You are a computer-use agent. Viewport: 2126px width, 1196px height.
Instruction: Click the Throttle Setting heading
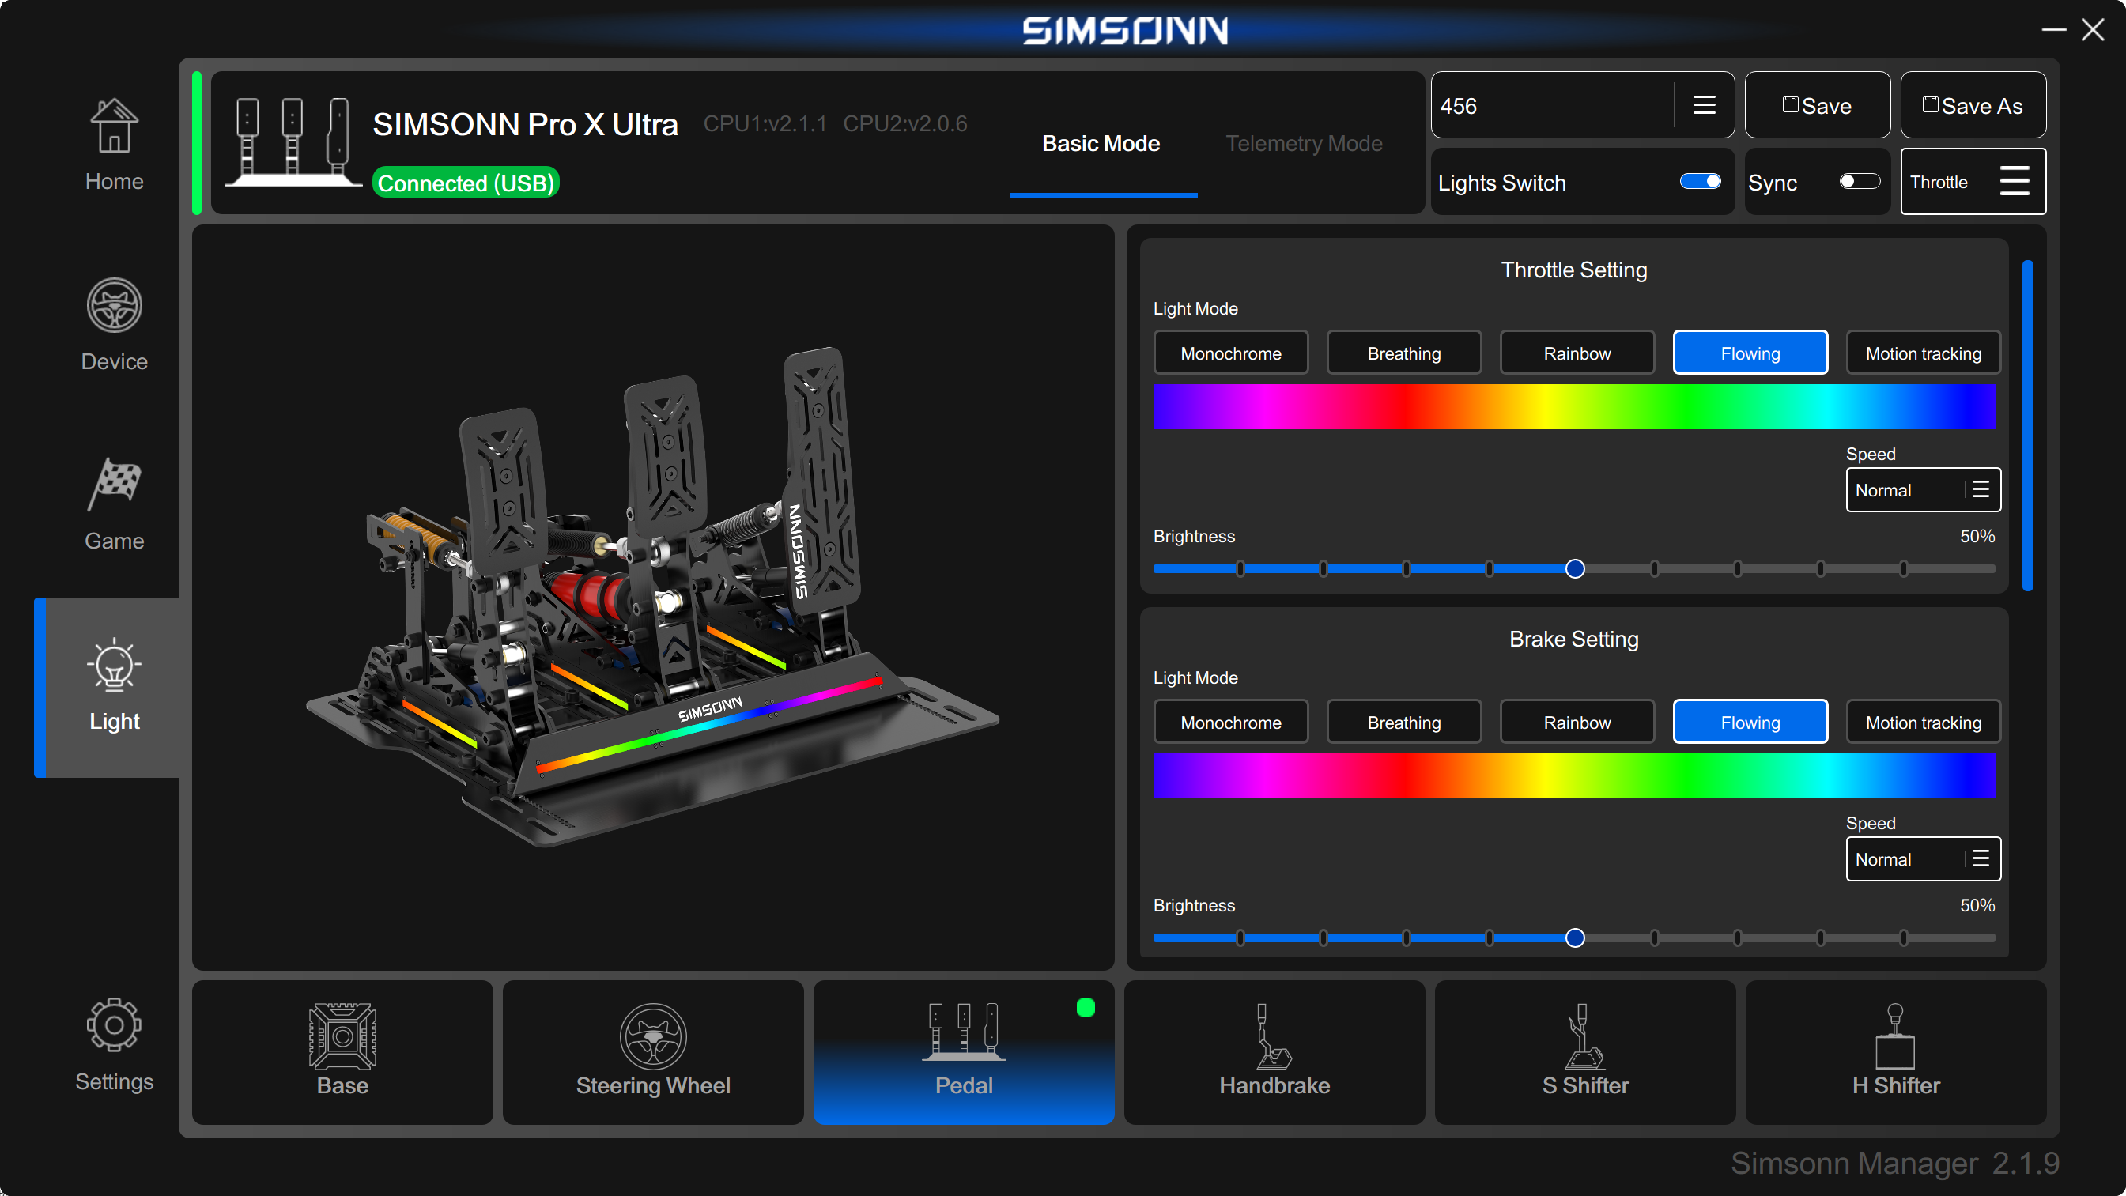1574,270
